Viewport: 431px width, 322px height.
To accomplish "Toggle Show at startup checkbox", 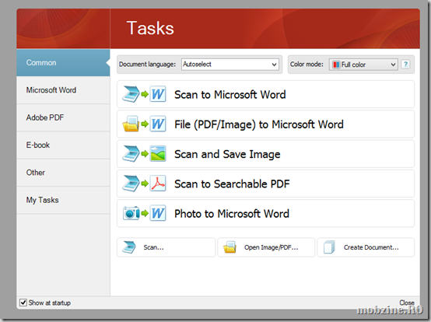I will [x=23, y=303].
